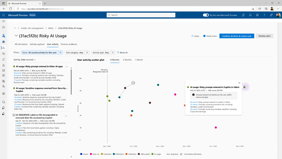Toggle Sequence legend entry
The height and width of the screenshot is (159, 282).
tap(172, 154)
